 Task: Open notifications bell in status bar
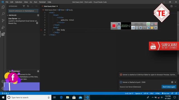click(x=176, y=93)
